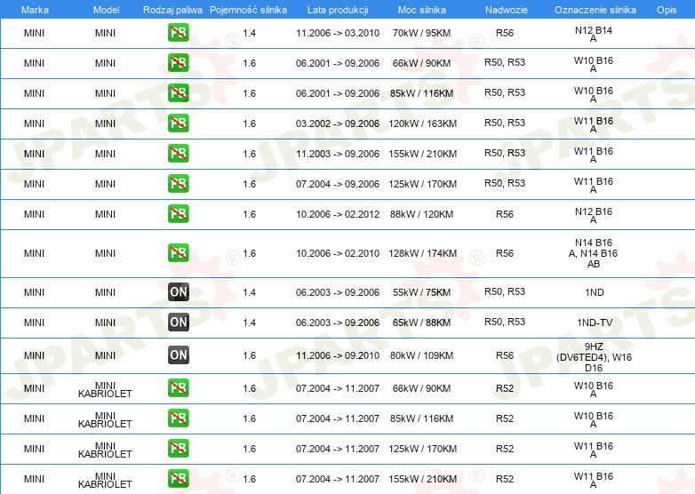Image resolution: width=695 pixels, height=494 pixels.
Task: Click the Lata produkcji column header
Action: (338, 10)
